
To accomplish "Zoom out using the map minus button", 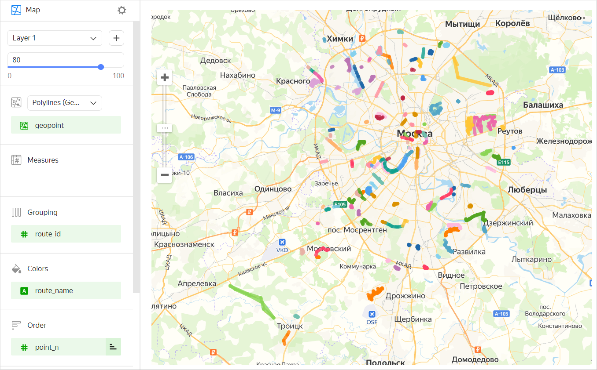I will 164,175.
